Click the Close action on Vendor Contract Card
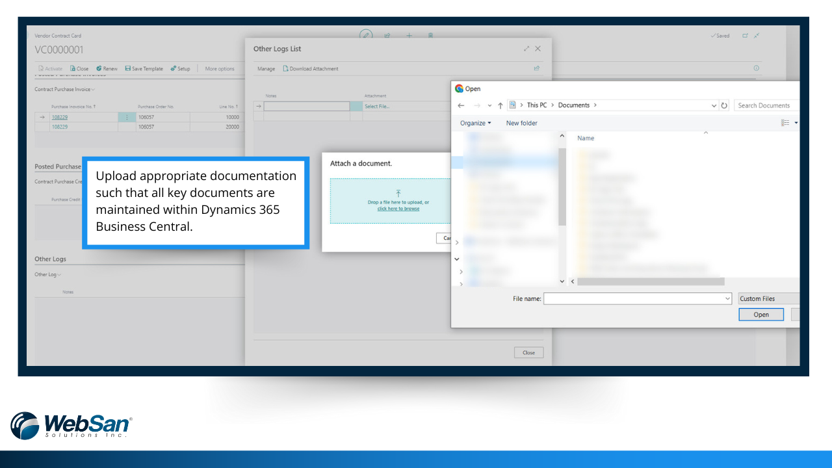 [79, 69]
